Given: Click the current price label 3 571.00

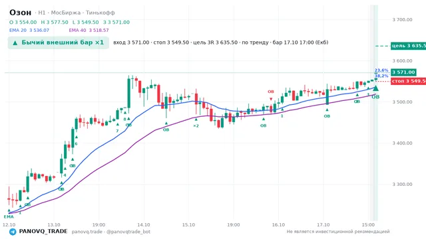Looking at the screenshot, I should coord(404,72).
